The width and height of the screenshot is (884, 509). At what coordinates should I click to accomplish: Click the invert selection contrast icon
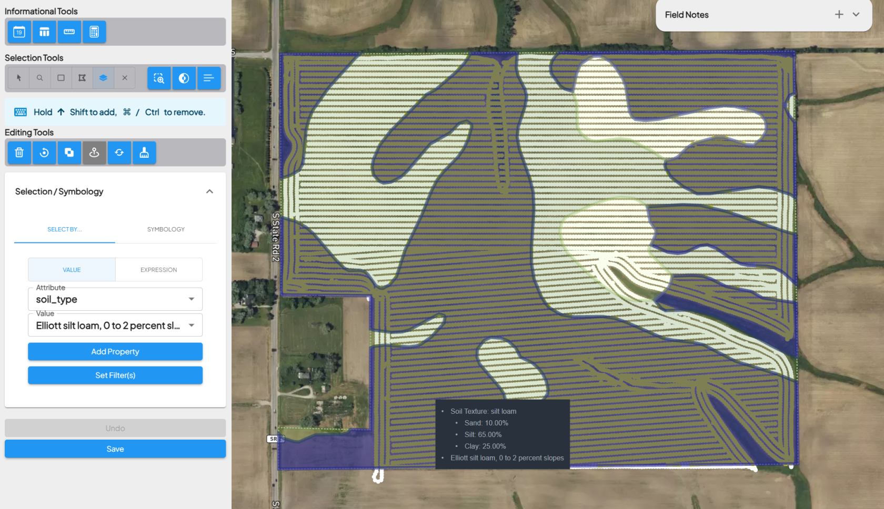click(184, 78)
